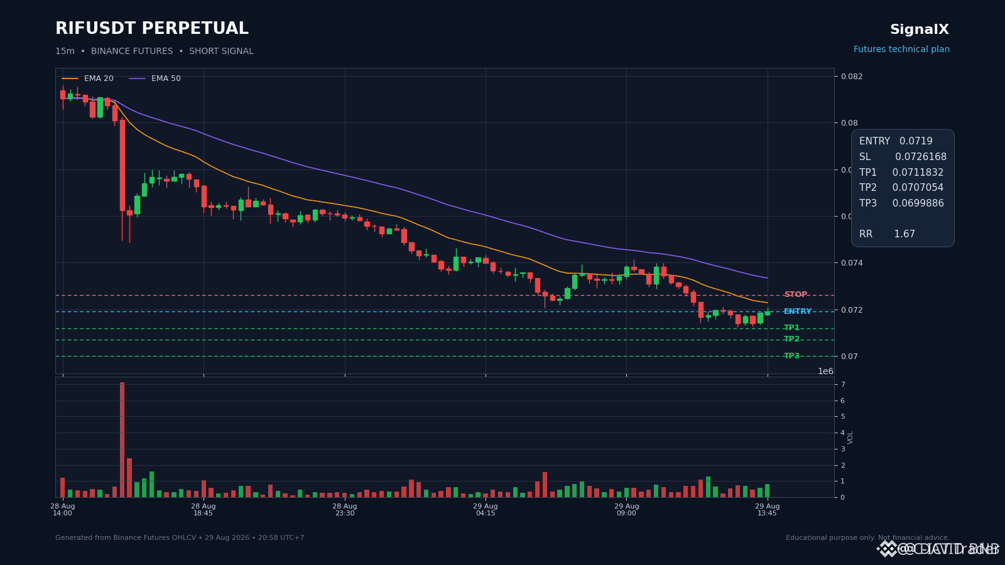This screenshot has width=1005, height=565.
Task: Click the Educational purpose only disclaimer text
Action: point(867,538)
